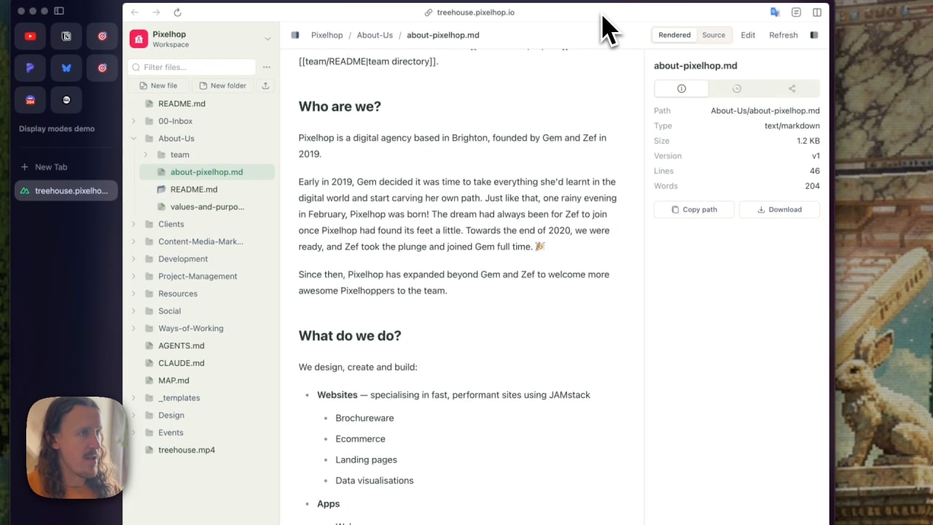Expand the Clients folder
Screen dimensions: 933x525
tap(133, 224)
